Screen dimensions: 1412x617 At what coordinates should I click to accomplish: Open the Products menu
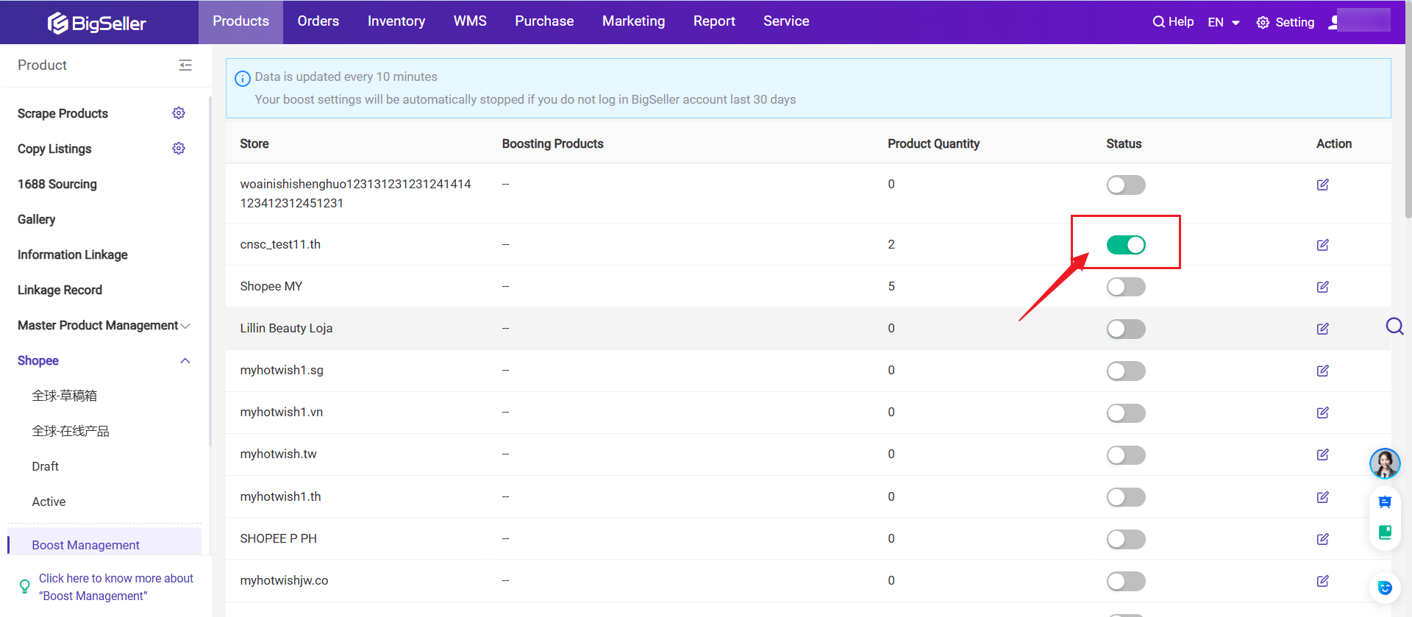[x=240, y=21]
